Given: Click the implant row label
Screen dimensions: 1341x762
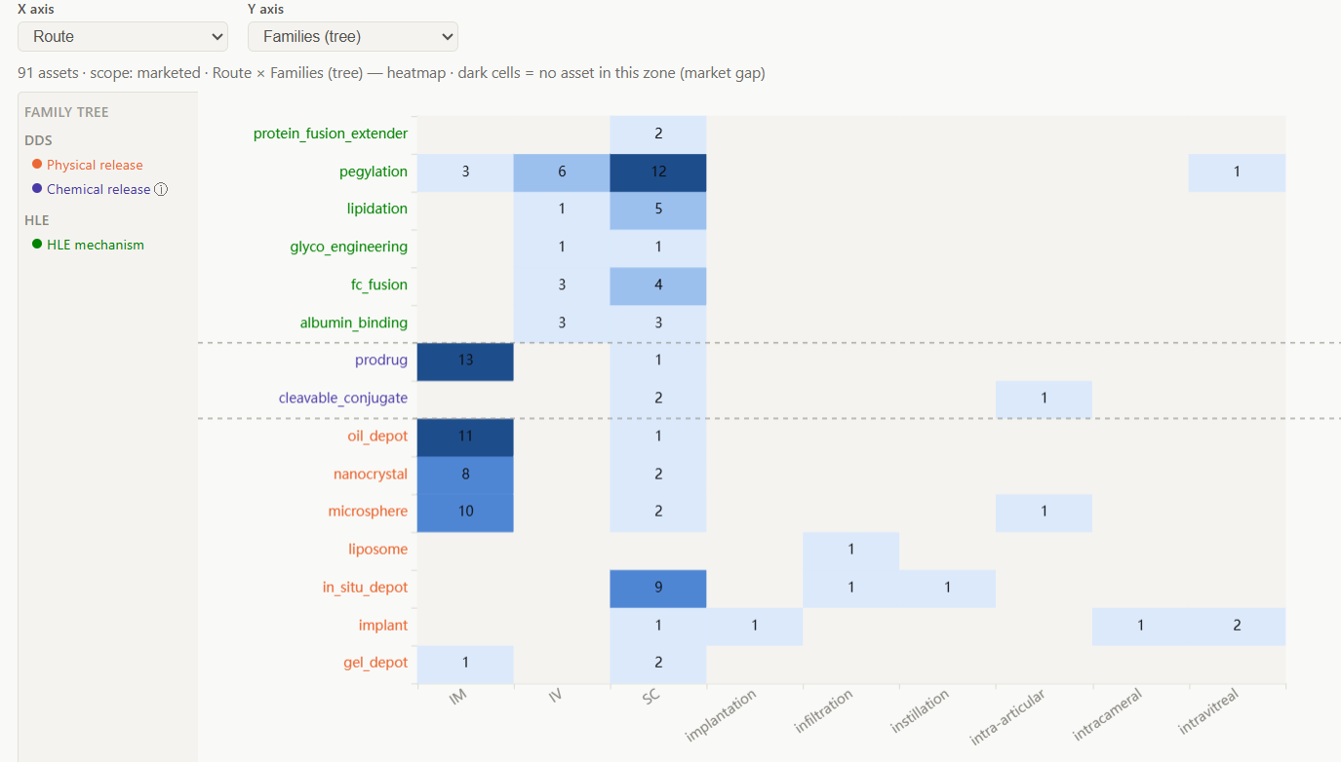Looking at the screenshot, I should (x=383, y=626).
